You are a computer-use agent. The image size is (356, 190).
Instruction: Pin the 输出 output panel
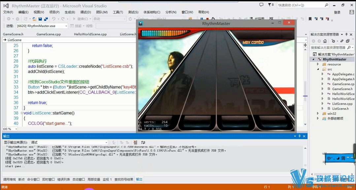coord(300,136)
